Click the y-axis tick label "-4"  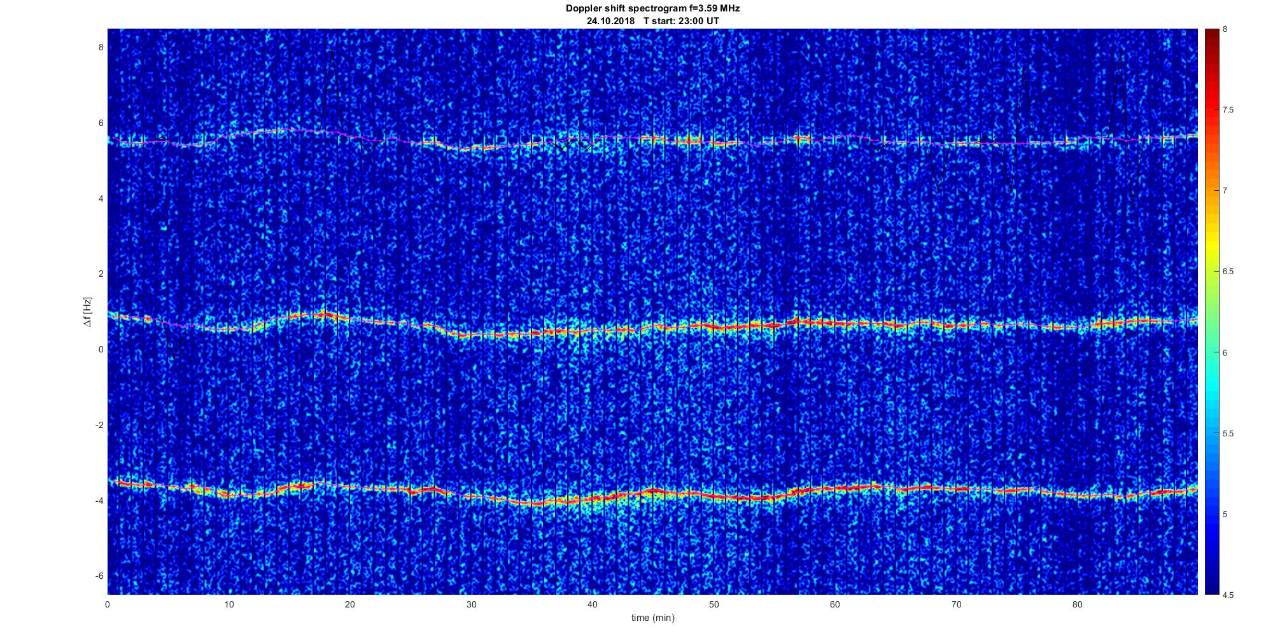pyautogui.click(x=99, y=501)
